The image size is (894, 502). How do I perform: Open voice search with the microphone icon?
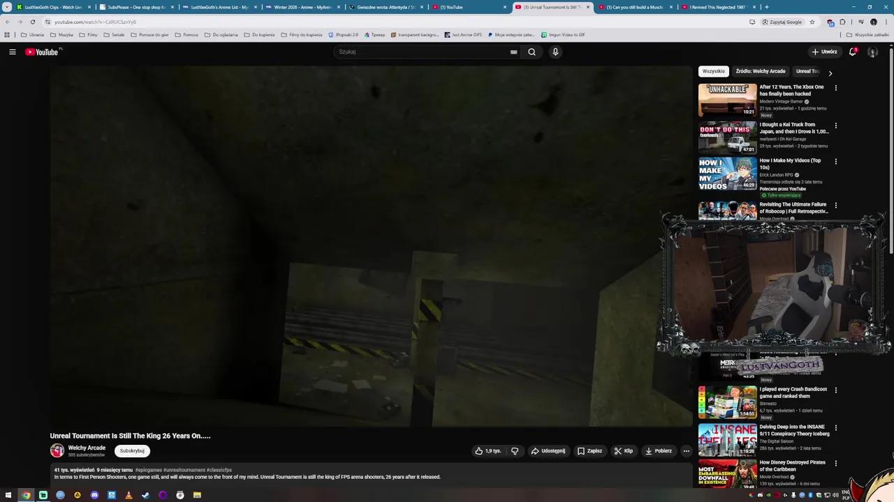pyautogui.click(x=555, y=52)
